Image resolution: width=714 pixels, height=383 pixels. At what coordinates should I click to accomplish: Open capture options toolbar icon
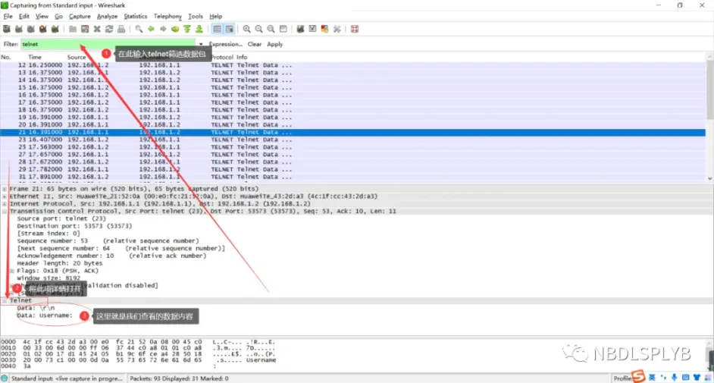point(19,29)
